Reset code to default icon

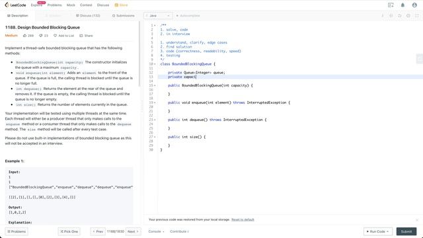coord(399,16)
